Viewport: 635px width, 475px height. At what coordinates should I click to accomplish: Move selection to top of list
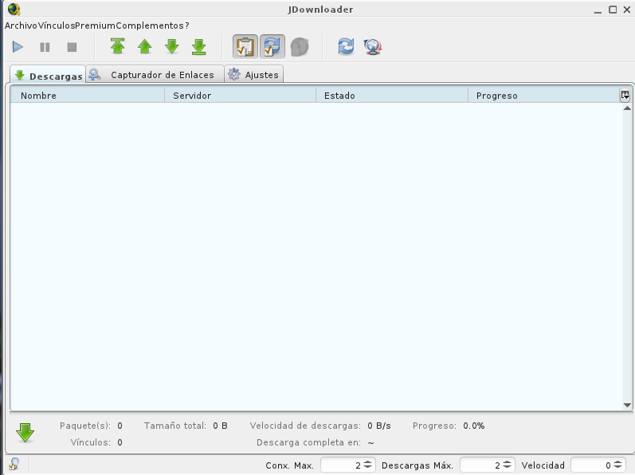click(117, 46)
